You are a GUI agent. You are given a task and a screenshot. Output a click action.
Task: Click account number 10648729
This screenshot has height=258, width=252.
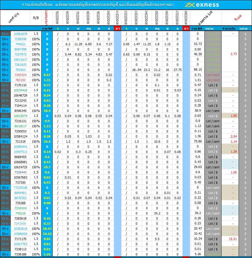pyautogui.click(x=21, y=95)
